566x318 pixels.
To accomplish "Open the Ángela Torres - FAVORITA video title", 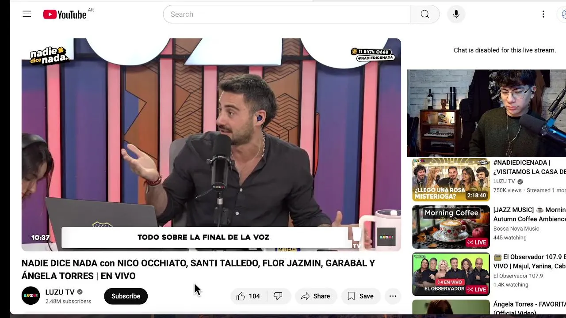I will (x=530, y=308).
